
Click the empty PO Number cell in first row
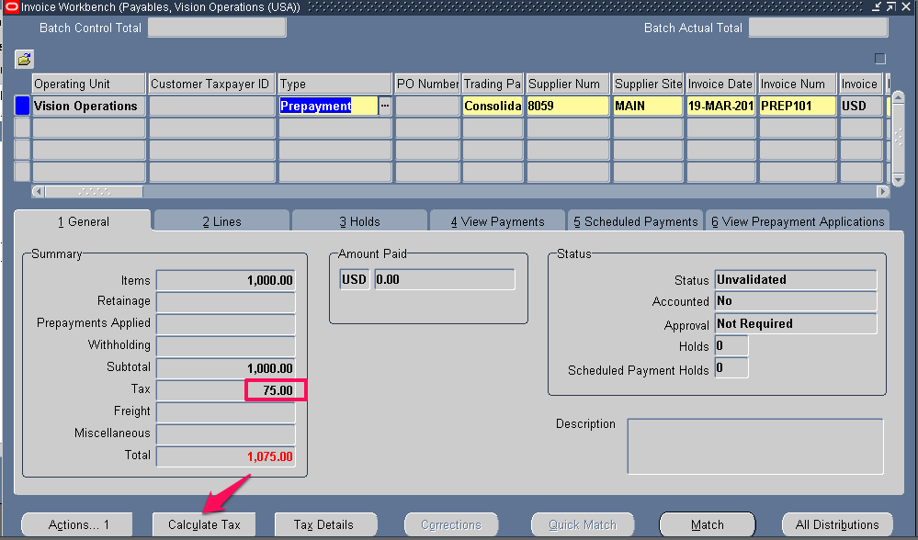tap(427, 106)
